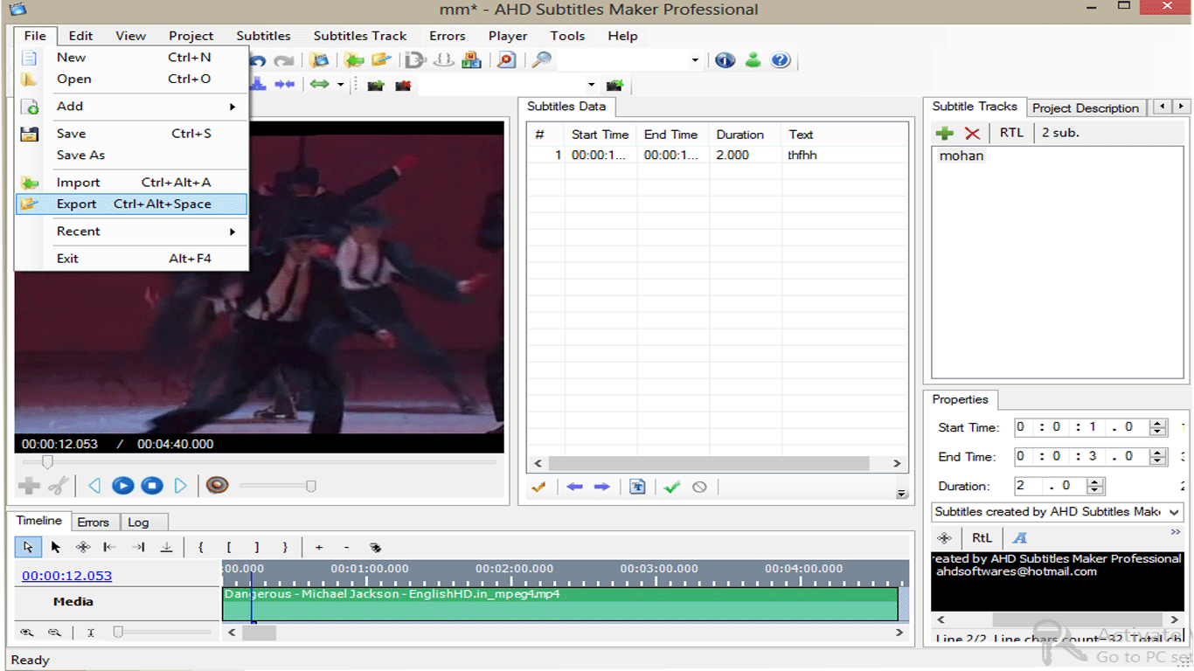Click the timeline zoom in magnifier icon
Image resolution: width=1194 pixels, height=671 pixels.
pos(27,632)
